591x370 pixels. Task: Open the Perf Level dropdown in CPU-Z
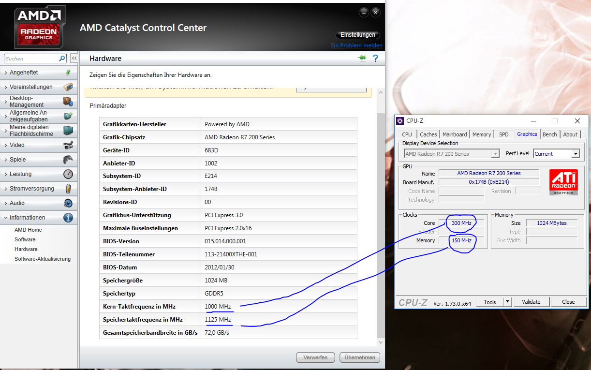click(x=576, y=154)
